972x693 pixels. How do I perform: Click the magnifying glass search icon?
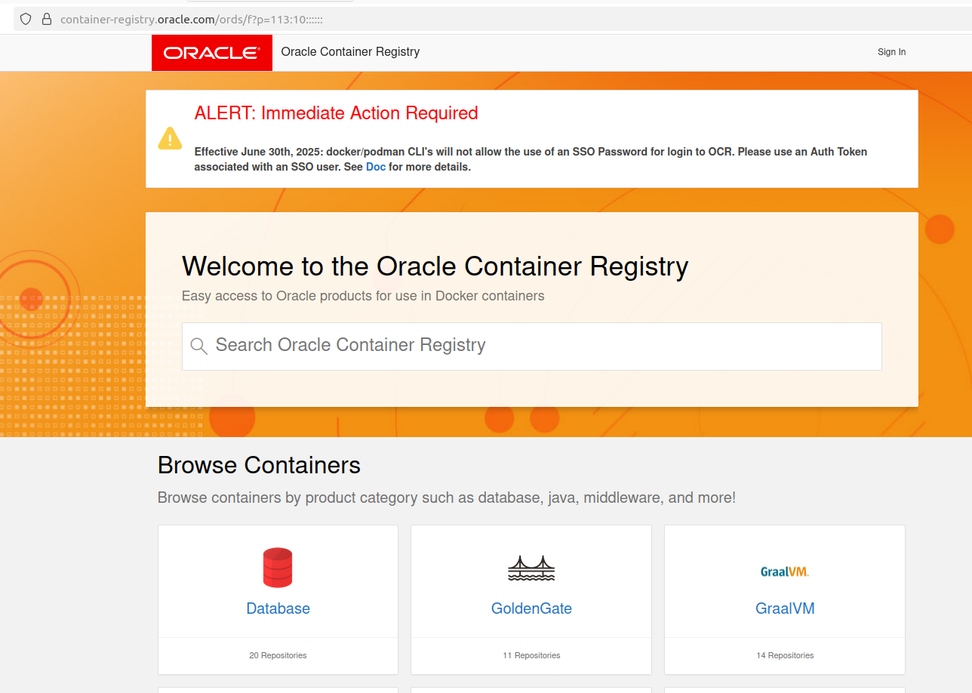click(x=198, y=346)
